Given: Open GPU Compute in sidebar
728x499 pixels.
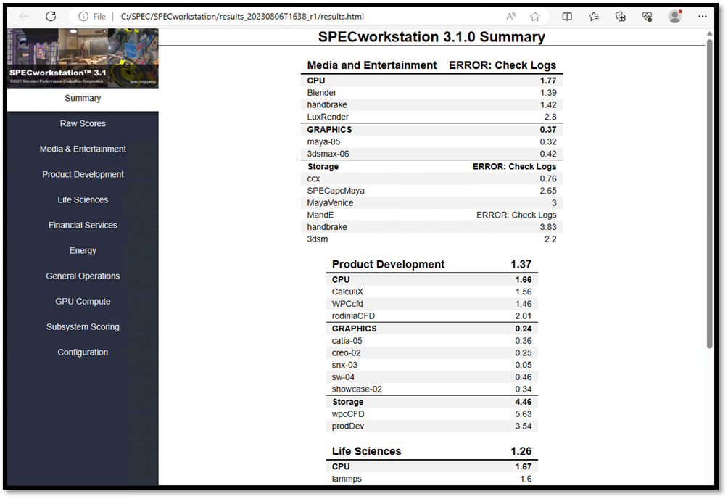Looking at the screenshot, I should click(83, 302).
